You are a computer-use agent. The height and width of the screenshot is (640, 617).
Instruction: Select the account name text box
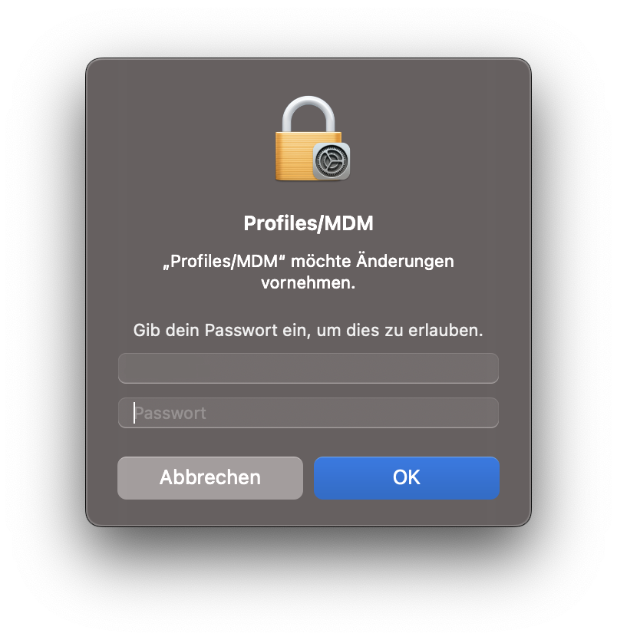coord(308,368)
